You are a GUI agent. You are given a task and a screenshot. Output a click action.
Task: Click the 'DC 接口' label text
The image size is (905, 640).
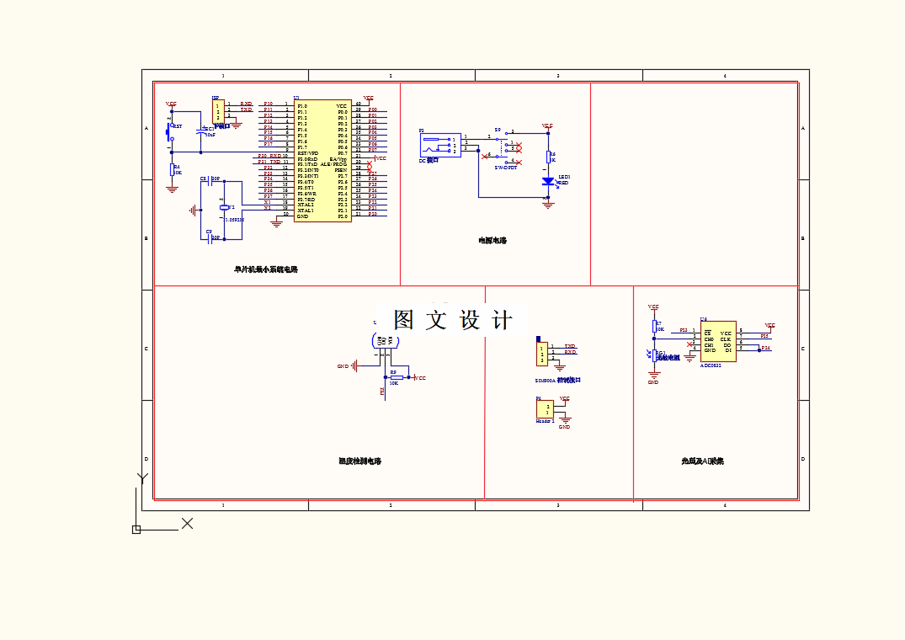pyautogui.click(x=429, y=161)
